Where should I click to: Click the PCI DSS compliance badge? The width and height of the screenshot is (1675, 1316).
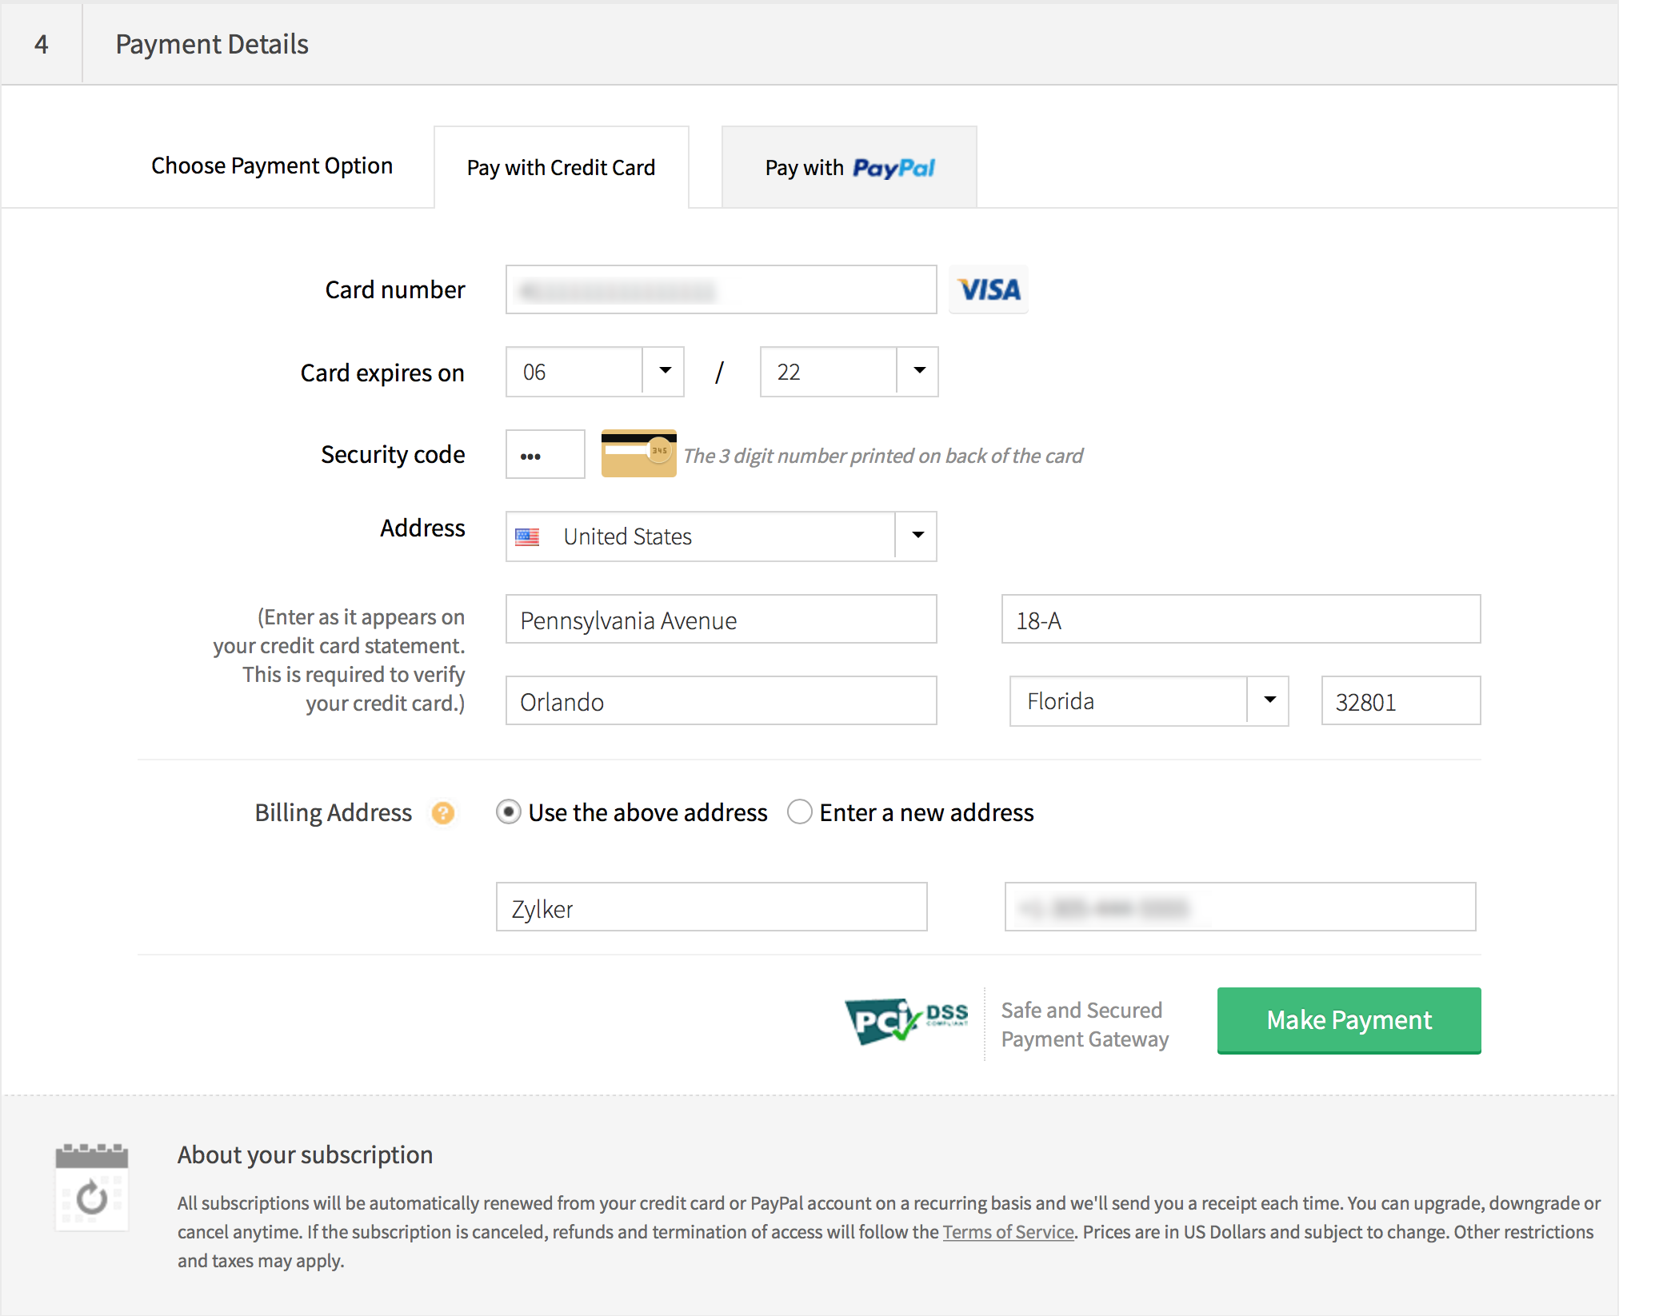tap(906, 1021)
